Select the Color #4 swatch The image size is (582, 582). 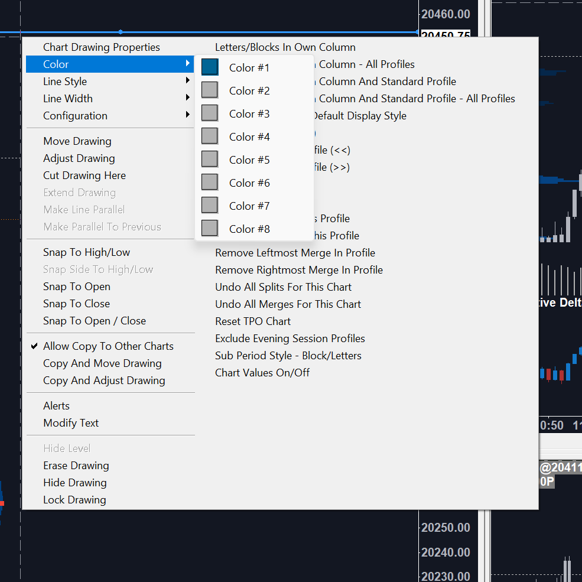[x=210, y=136]
